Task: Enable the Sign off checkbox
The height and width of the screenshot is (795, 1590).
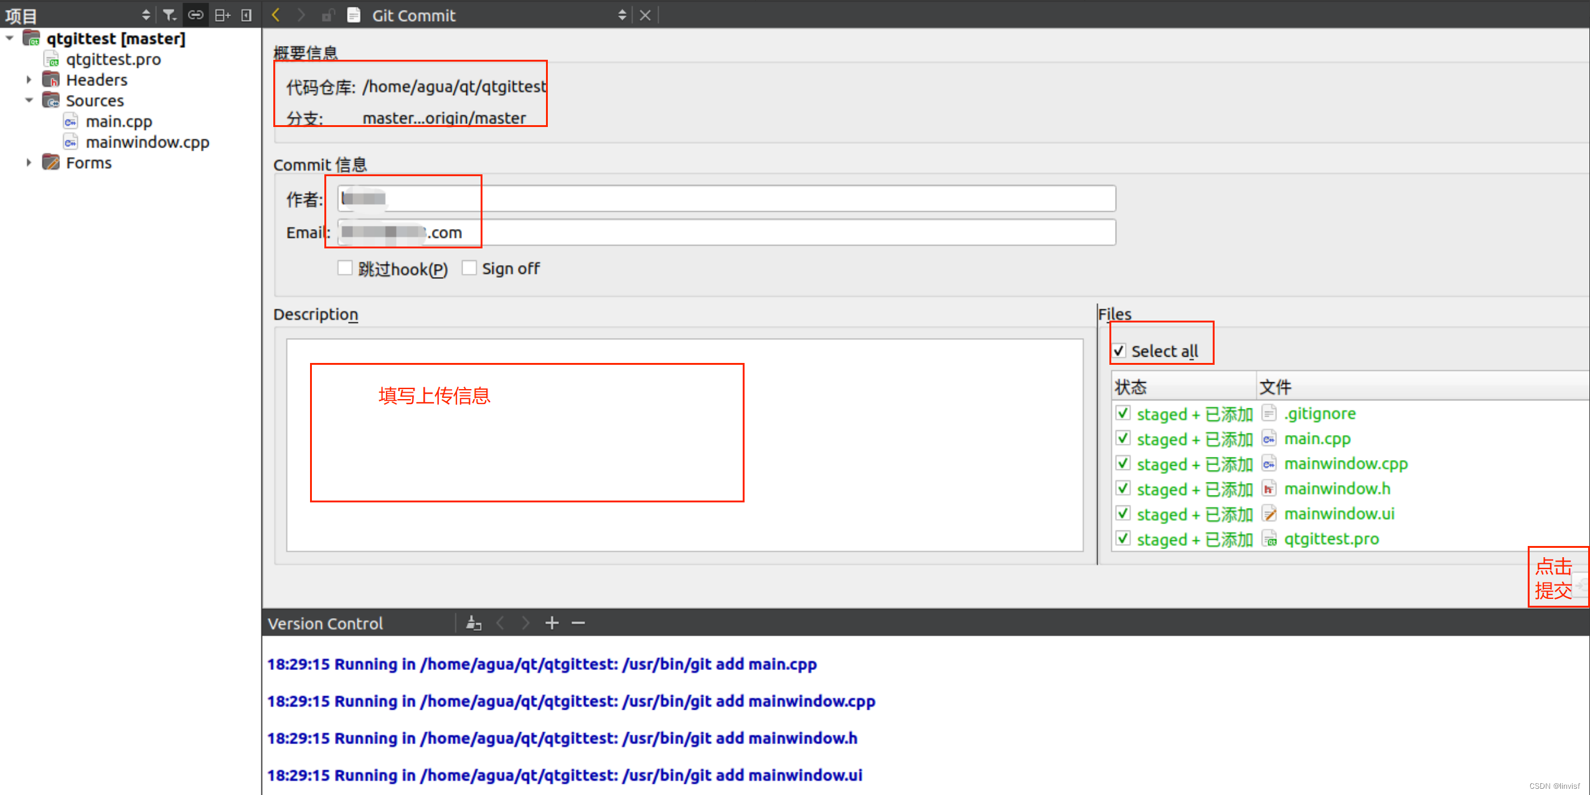Action: click(x=469, y=268)
